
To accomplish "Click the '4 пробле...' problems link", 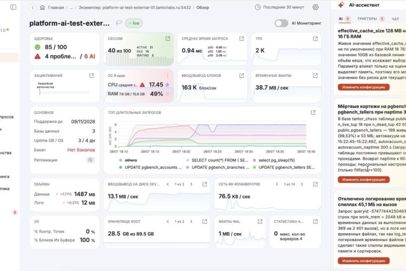I will [x=60, y=56].
